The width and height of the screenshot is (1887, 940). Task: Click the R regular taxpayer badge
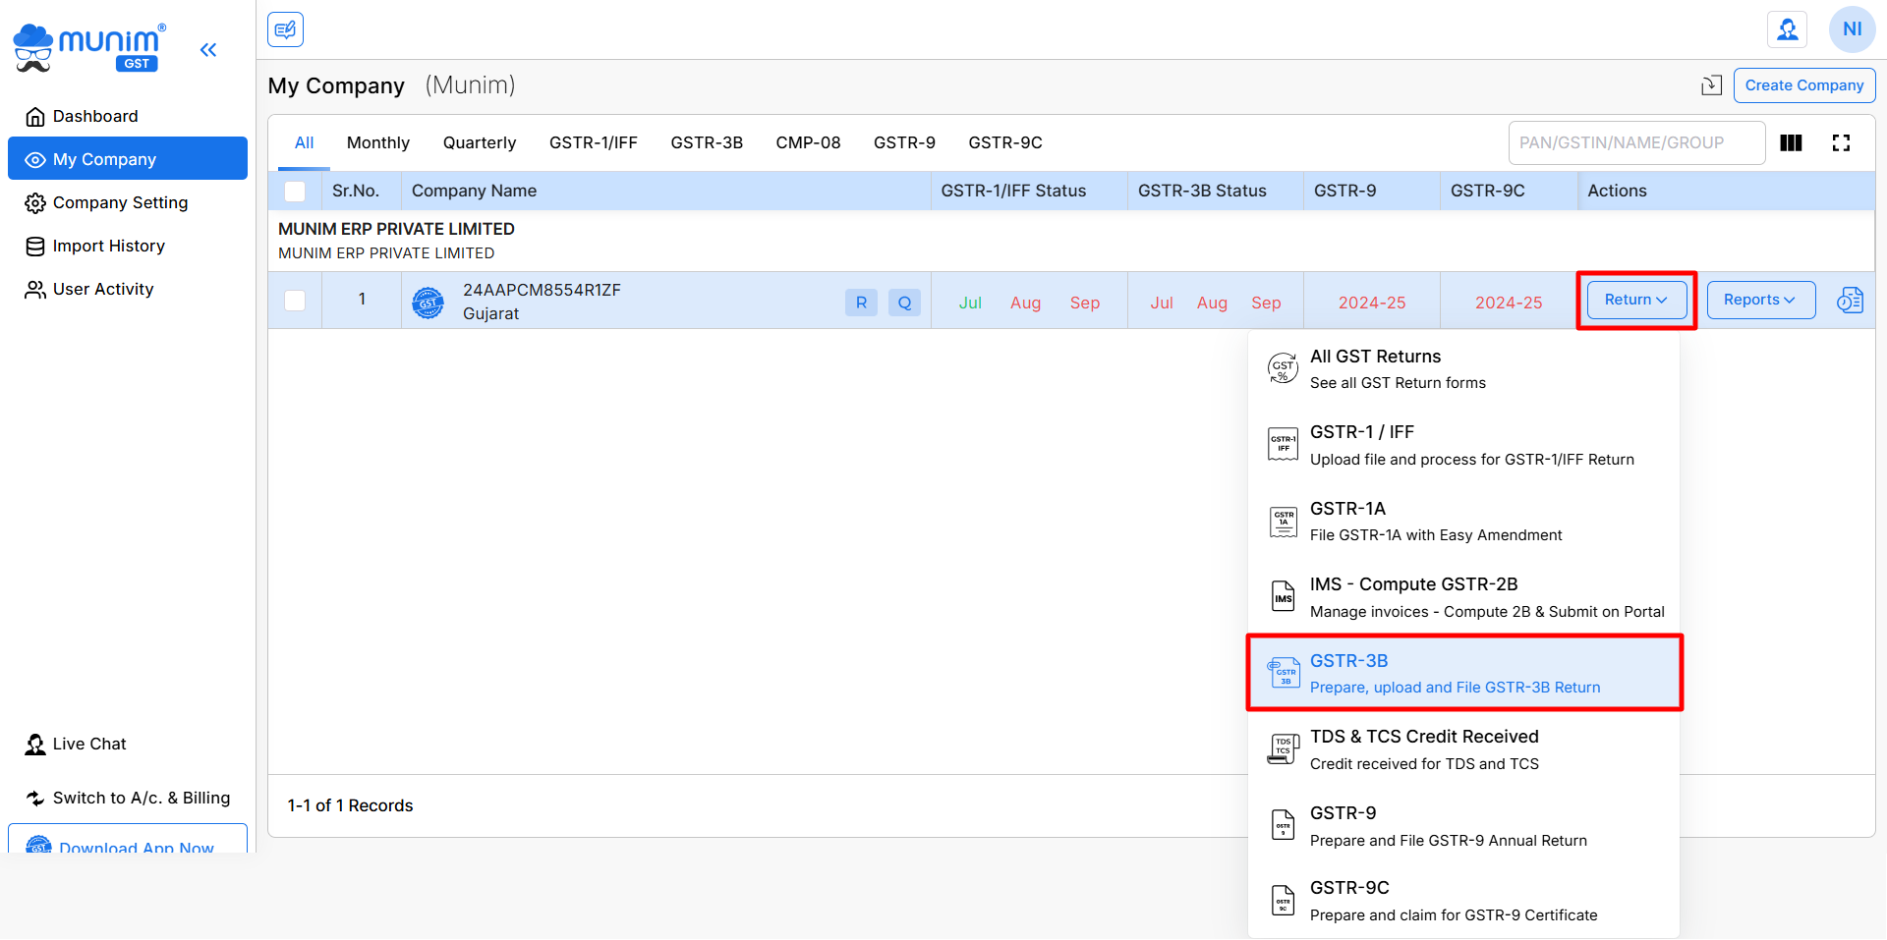point(861,303)
